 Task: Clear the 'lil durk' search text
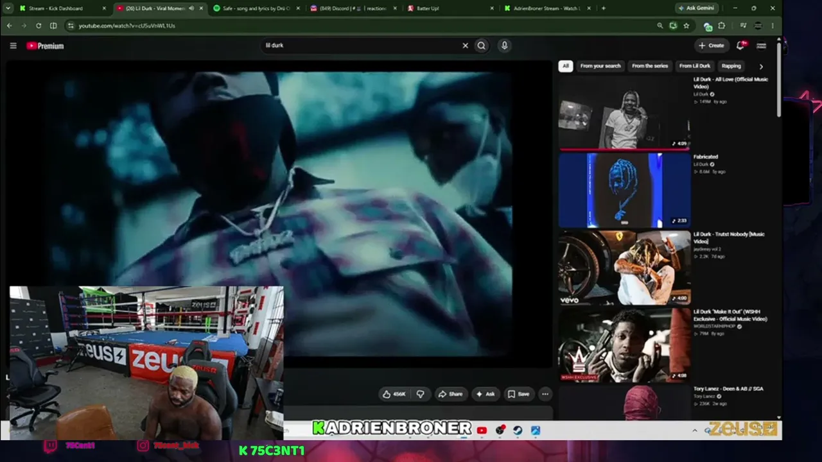466,46
